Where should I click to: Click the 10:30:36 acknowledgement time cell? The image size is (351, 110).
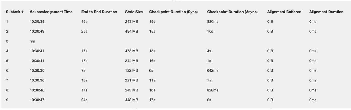coord(37,80)
